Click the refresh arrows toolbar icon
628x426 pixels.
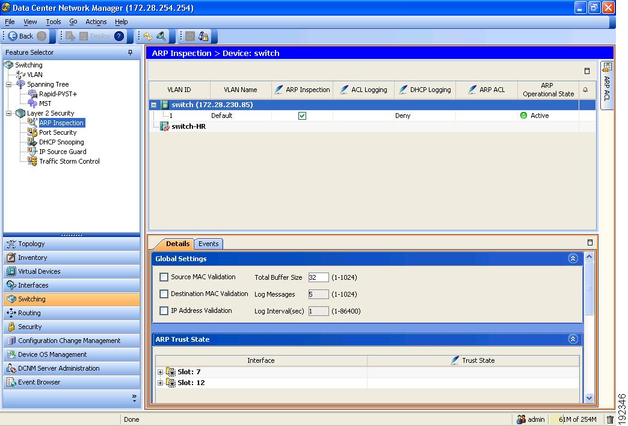148,36
